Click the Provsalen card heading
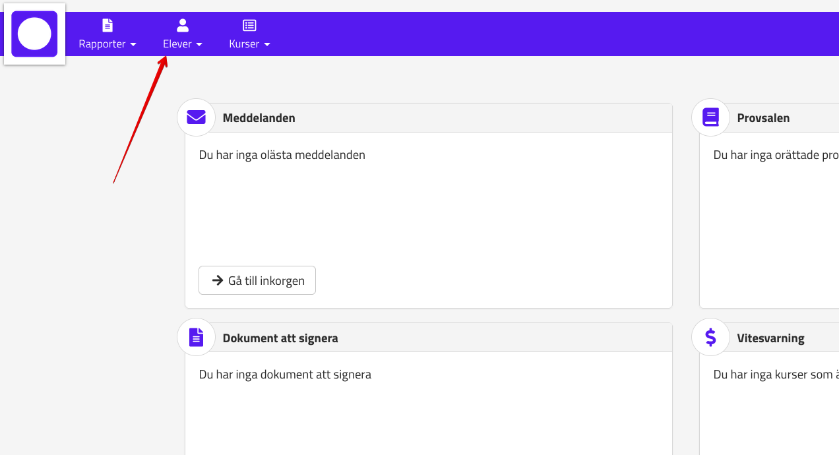 coord(763,118)
